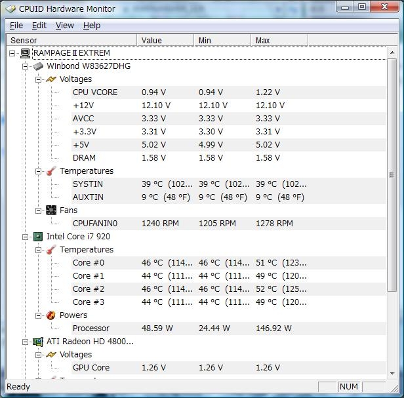Click the lightning icon of ATI Radeon Voltages
This screenshot has width=404, height=398.
click(51, 355)
